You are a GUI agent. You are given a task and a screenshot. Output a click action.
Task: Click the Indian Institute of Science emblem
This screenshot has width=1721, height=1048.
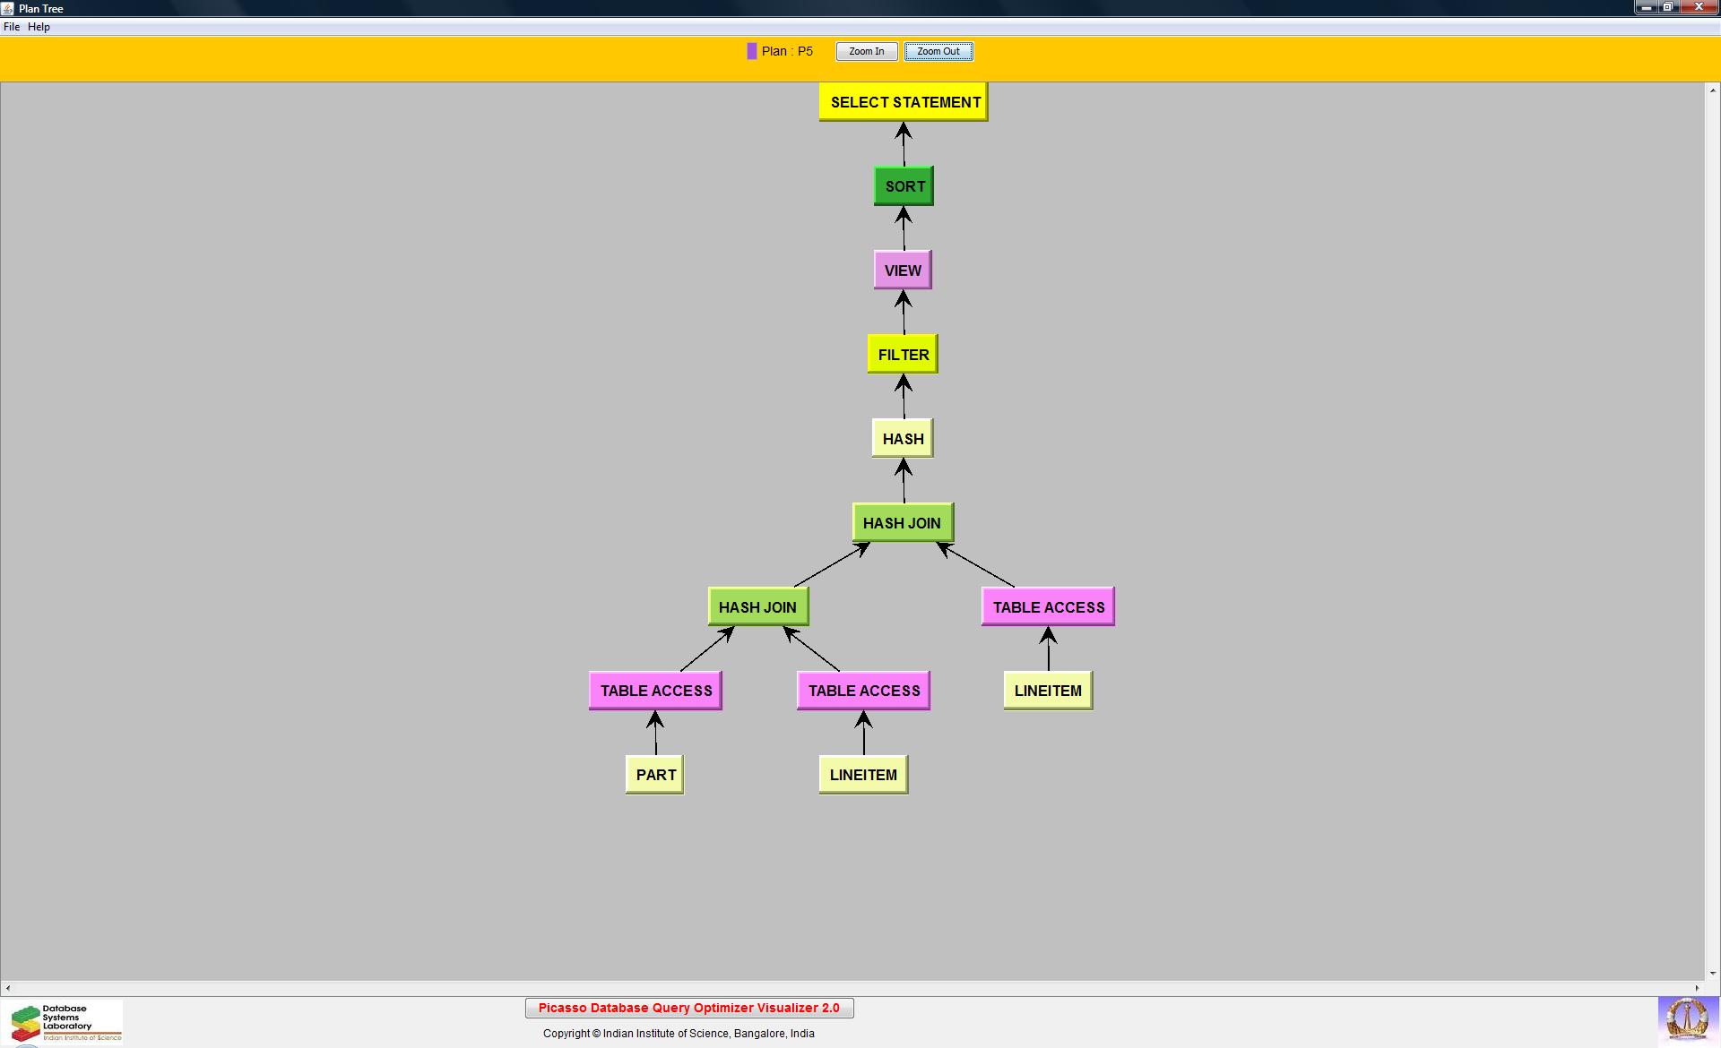tap(1687, 1020)
